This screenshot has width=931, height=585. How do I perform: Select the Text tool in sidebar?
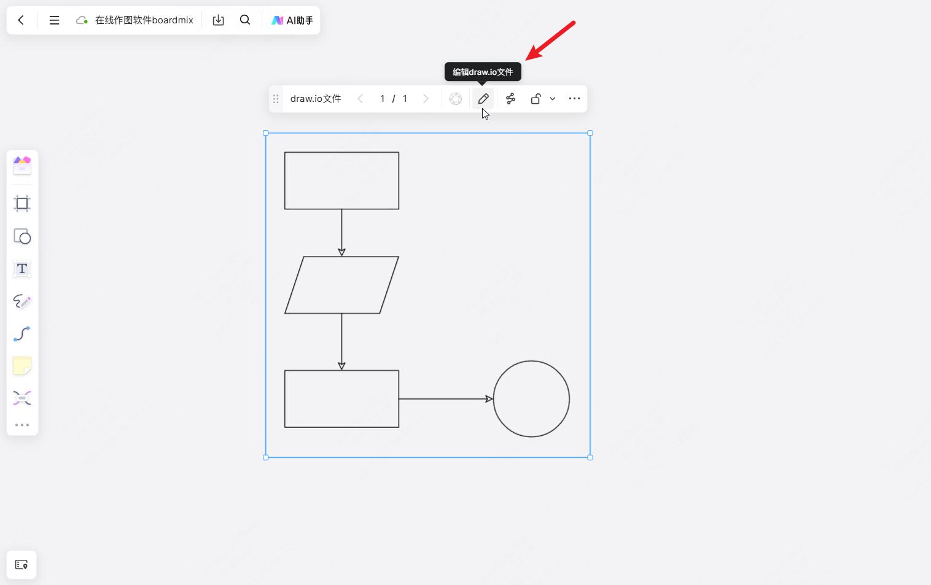[x=22, y=269]
